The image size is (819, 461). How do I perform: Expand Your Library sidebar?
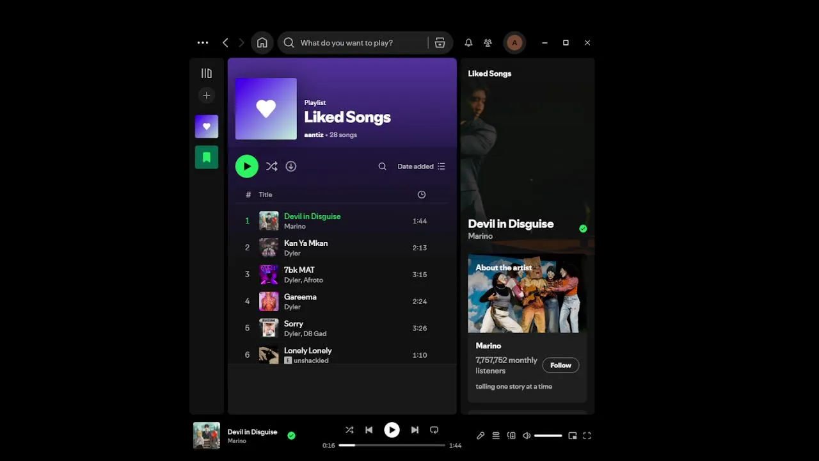(207, 74)
